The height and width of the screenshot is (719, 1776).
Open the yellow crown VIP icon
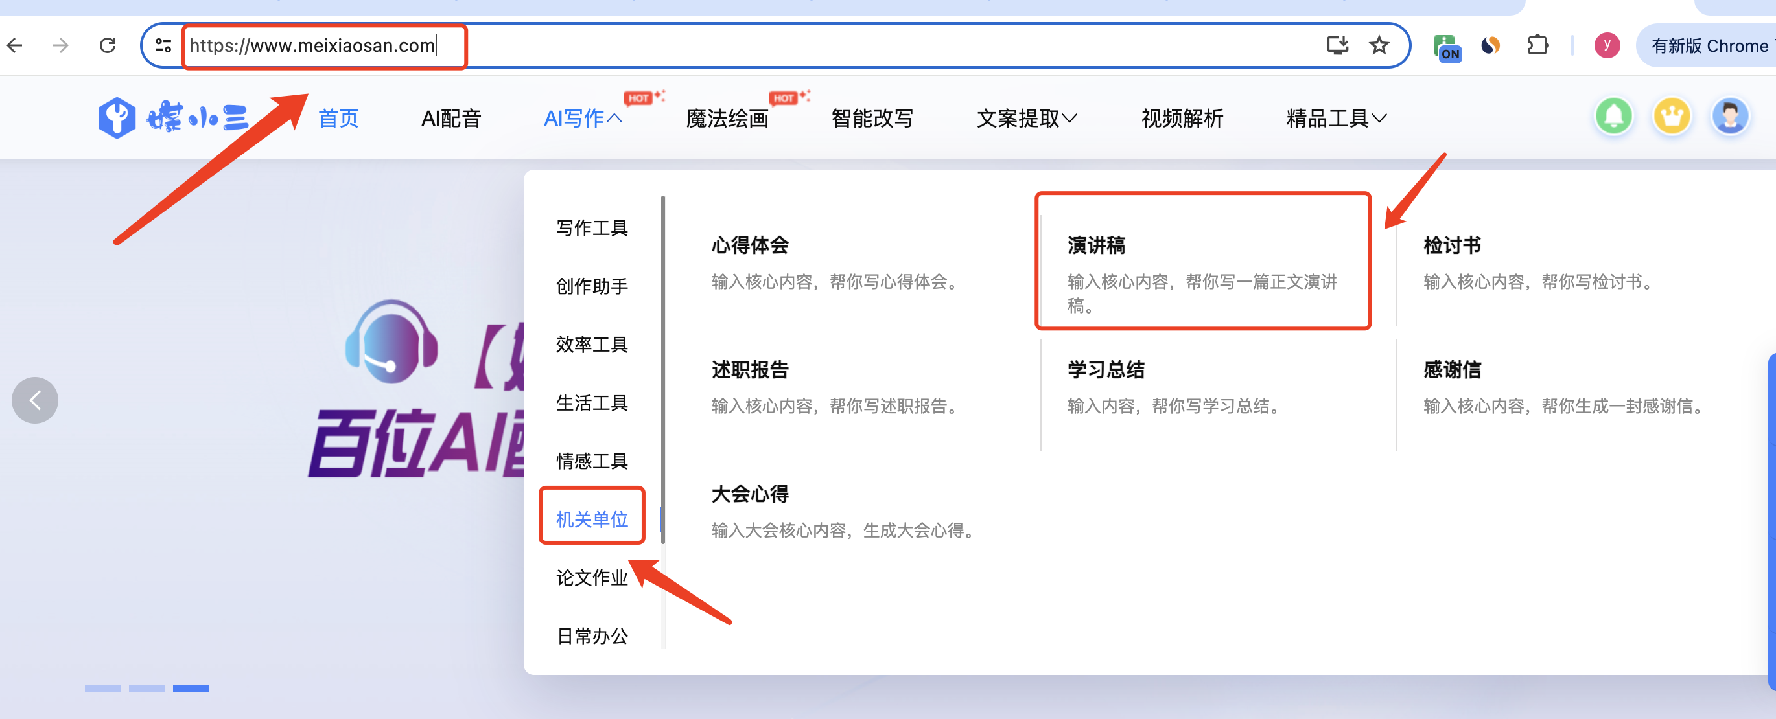[x=1671, y=117]
